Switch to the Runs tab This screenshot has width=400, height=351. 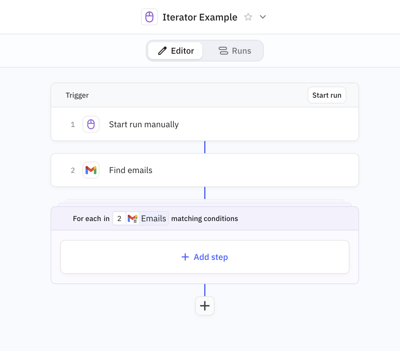(x=235, y=51)
